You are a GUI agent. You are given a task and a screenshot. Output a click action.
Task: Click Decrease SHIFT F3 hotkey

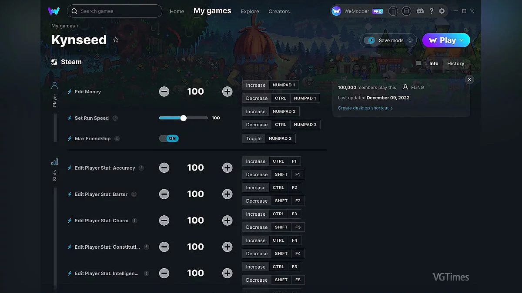click(x=273, y=227)
